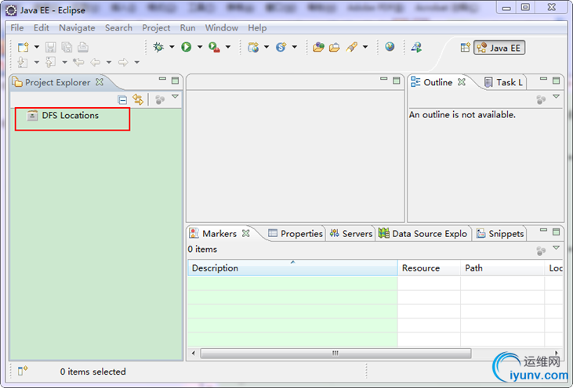Image resolution: width=573 pixels, height=388 pixels.
Task: Select DFS Locations in Project Explorer
Action: 71,115
